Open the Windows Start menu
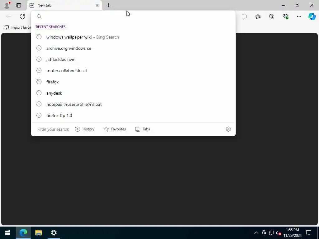 (7, 233)
